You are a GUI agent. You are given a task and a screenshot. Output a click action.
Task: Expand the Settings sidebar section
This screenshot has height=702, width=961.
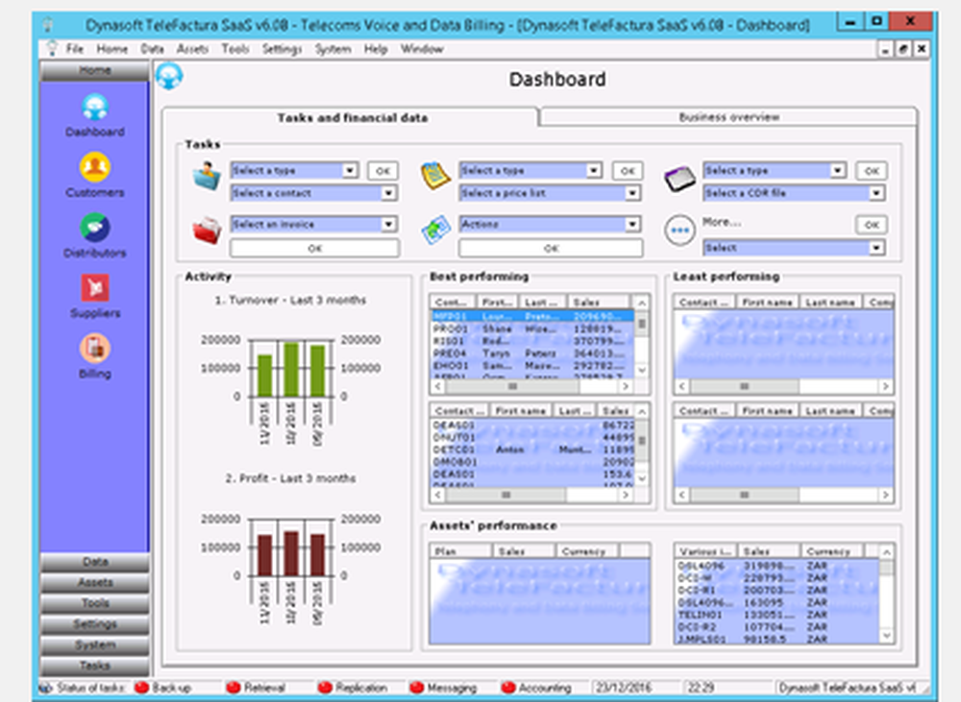pyautogui.click(x=95, y=624)
